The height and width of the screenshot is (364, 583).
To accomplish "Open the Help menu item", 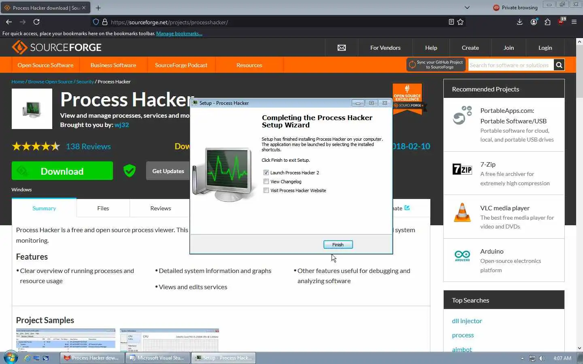I will (431, 48).
